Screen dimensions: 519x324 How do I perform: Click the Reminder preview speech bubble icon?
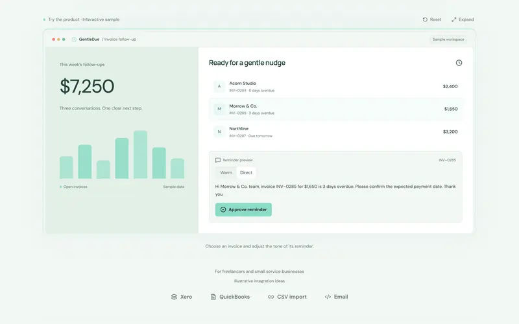pos(218,160)
